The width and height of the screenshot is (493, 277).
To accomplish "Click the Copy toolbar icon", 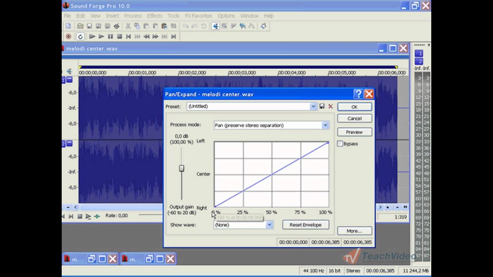I will pyautogui.click(x=137, y=26).
